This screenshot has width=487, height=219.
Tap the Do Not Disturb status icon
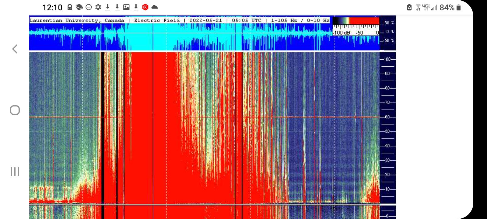pyautogui.click(x=89, y=7)
